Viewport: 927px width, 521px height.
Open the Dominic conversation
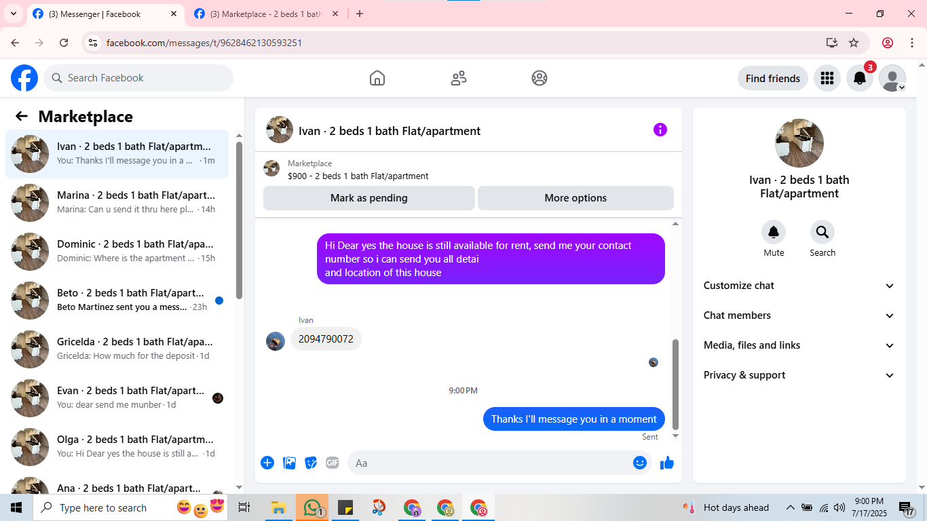[x=117, y=252]
